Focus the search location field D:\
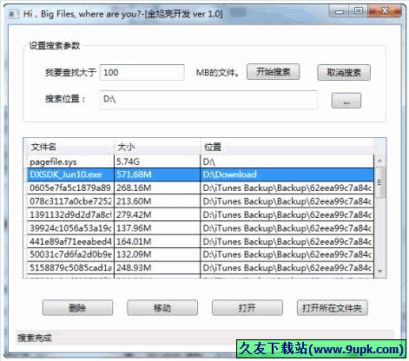This screenshot has width=409, height=361. point(208,100)
